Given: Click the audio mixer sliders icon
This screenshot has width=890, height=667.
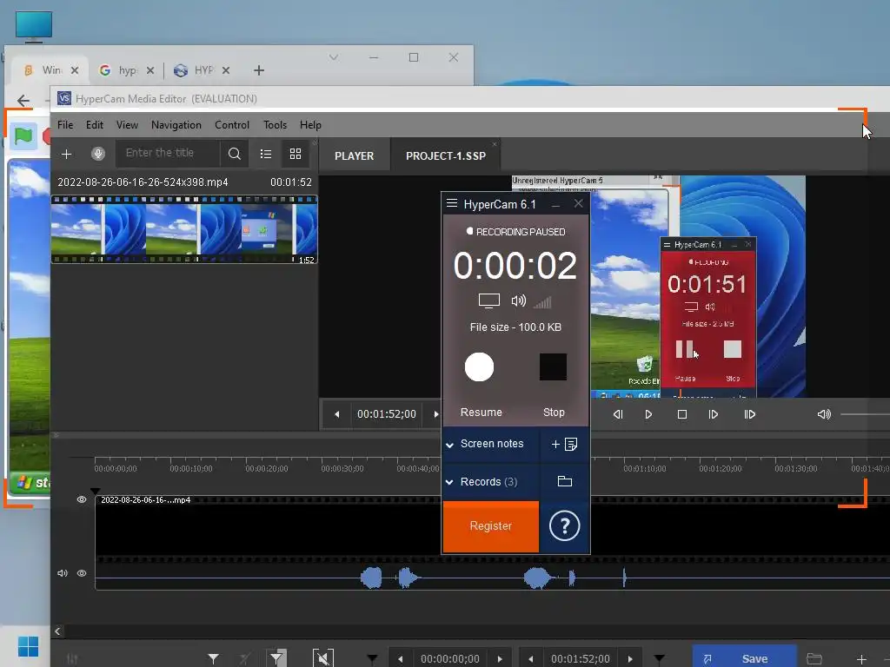Looking at the screenshot, I should click(72, 658).
